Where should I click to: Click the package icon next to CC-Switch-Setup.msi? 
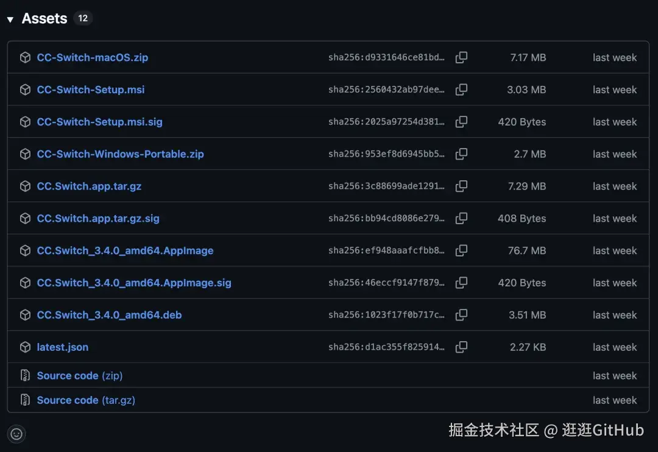tap(25, 90)
